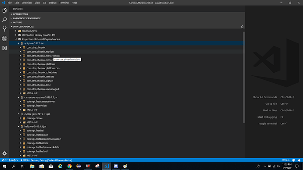Click the Java Dependencies panel vertical scrollbar
303x170 pixels.
244,77
